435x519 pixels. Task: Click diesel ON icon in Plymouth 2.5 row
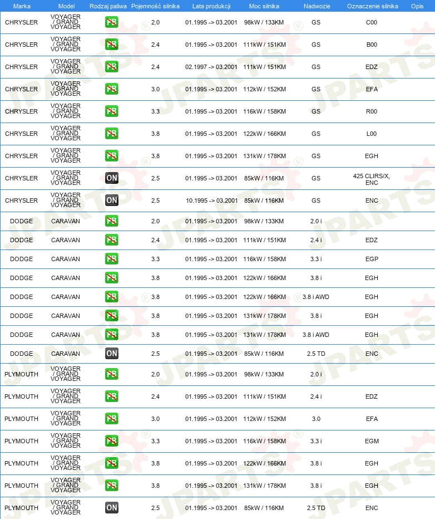pyautogui.click(x=112, y=507)
